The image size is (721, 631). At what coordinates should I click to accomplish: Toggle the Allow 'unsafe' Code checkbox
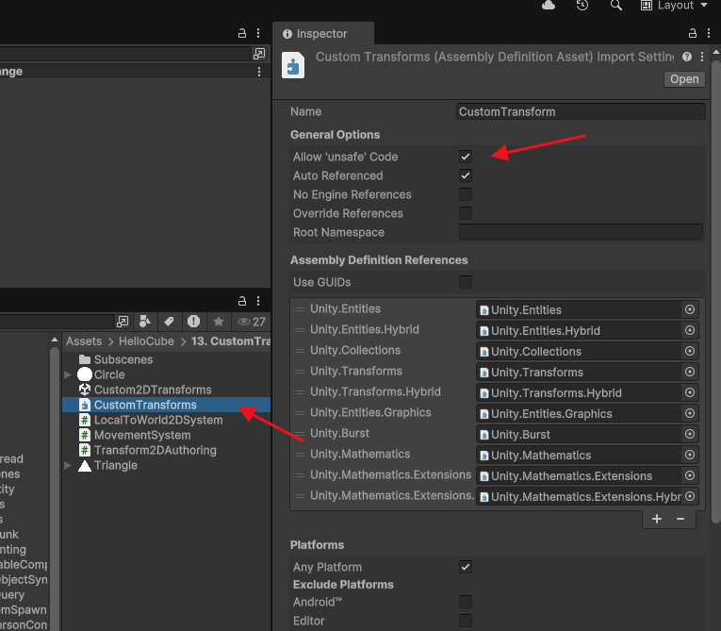466,157
